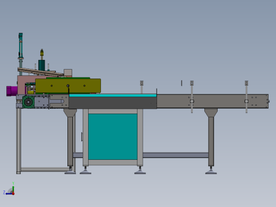The width and height of the screenshot is (276, 207).
Task: Click the red origin ball of the triad
Action: (13, 194)
